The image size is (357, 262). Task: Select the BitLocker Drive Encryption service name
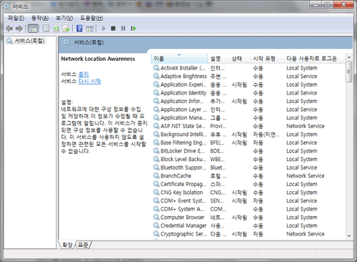182,151
